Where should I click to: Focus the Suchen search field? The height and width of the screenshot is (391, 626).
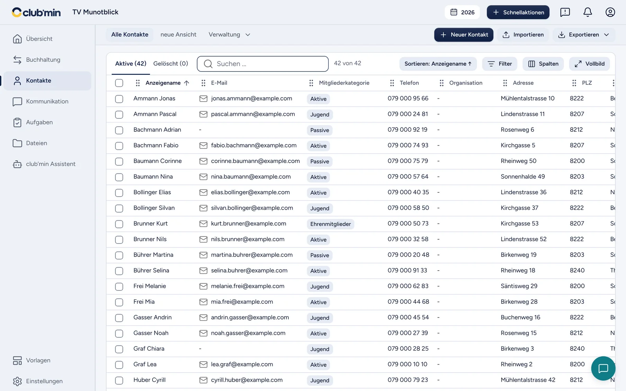[x=263, y=64]
